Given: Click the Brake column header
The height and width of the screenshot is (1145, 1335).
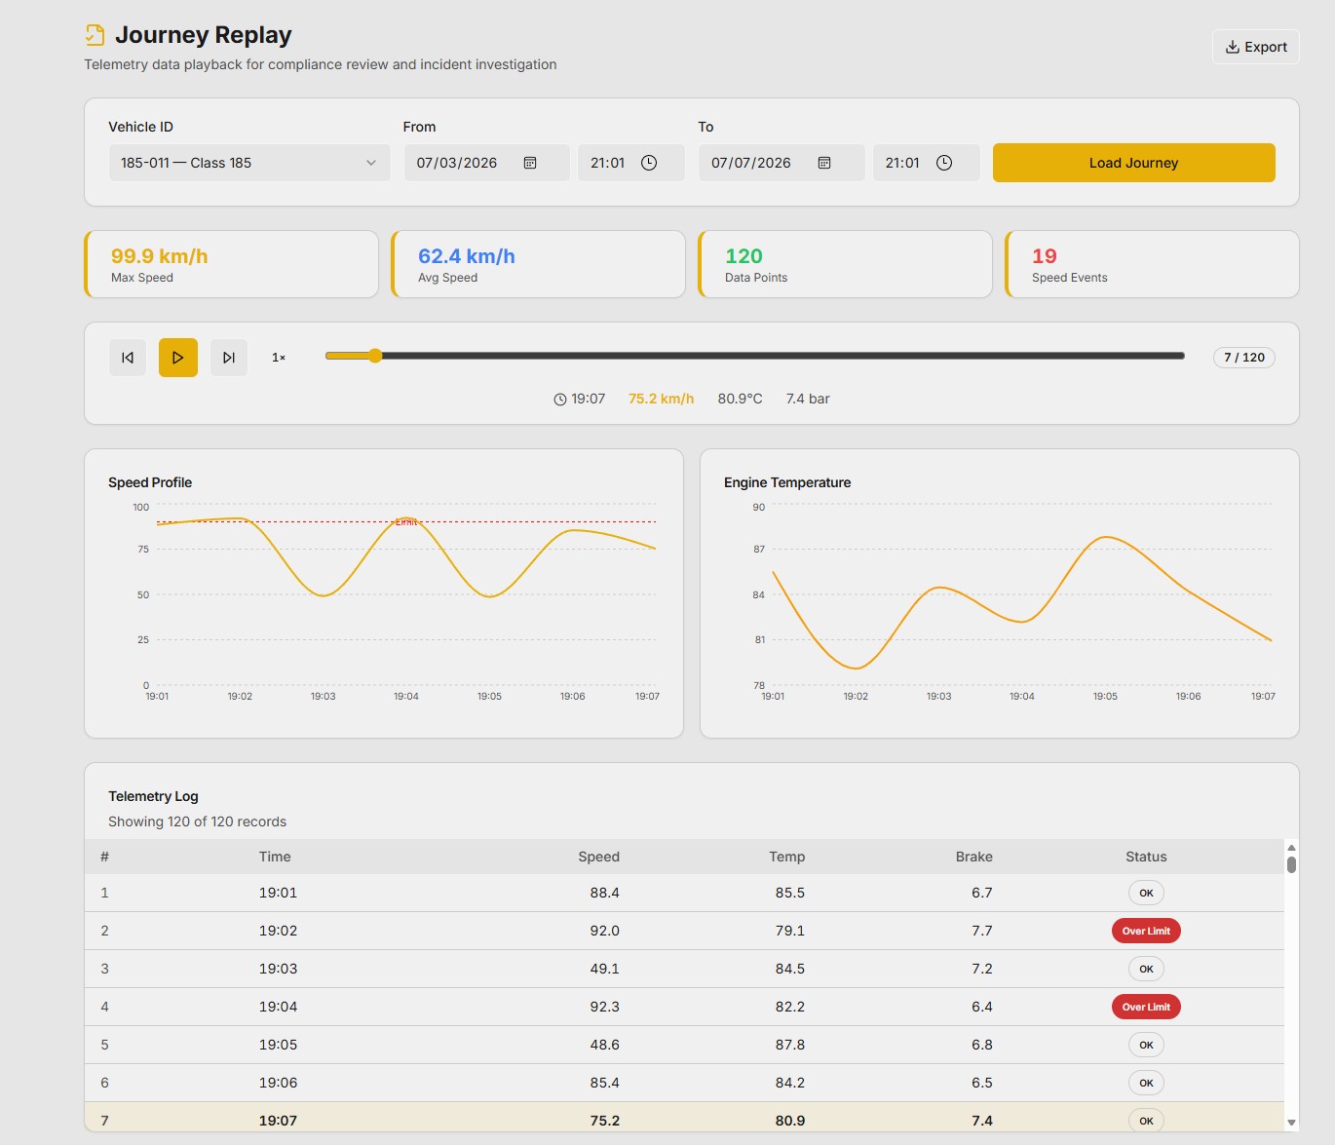Looking at the screenshot, I should (x=973, y=857).
